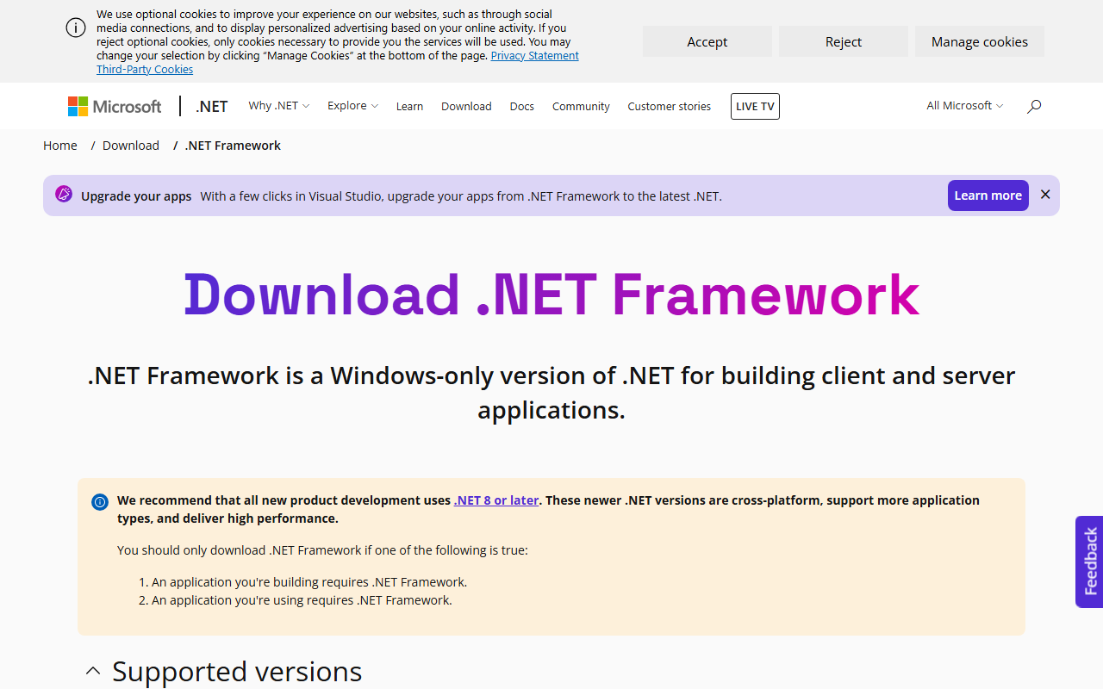Click the 'Upgrade your apps' bold text
Screen dimensions: 1103x689
(136, 196)
